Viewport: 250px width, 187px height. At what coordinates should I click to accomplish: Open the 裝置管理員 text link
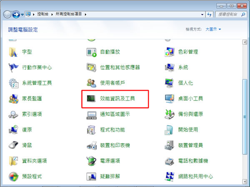pyautogui.click(x=190, y=145)
